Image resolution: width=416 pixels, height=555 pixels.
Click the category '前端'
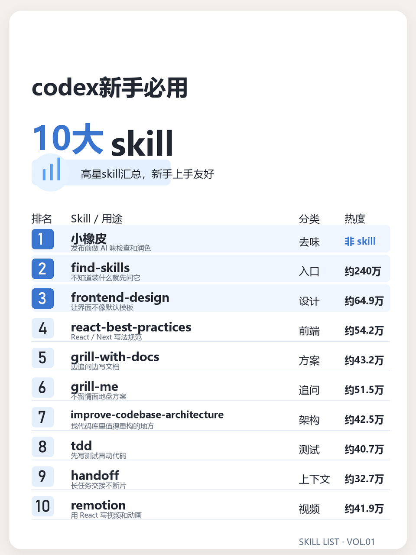point(309,331)
